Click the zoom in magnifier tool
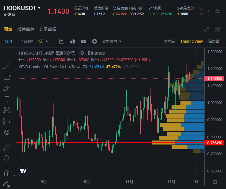 [6, 158]
